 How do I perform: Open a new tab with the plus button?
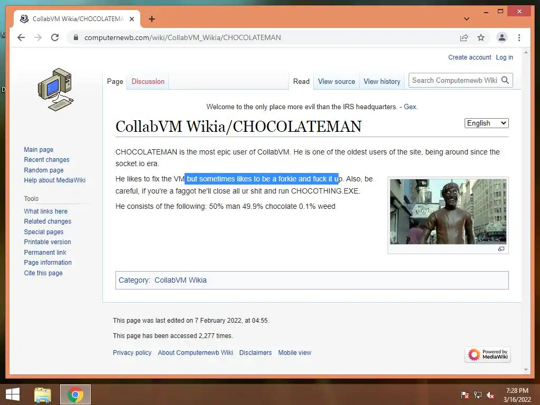151,19
